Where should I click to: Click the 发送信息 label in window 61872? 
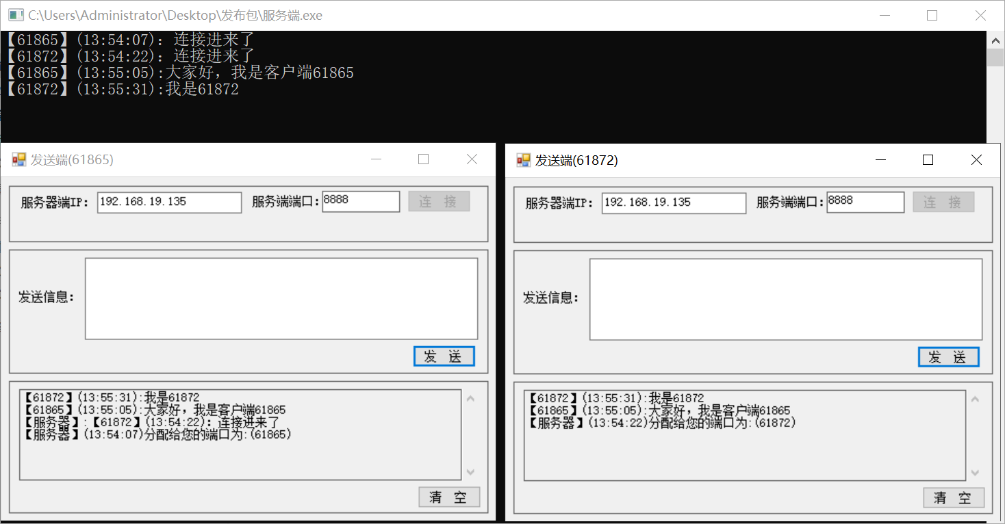click(x=551, y=298)
